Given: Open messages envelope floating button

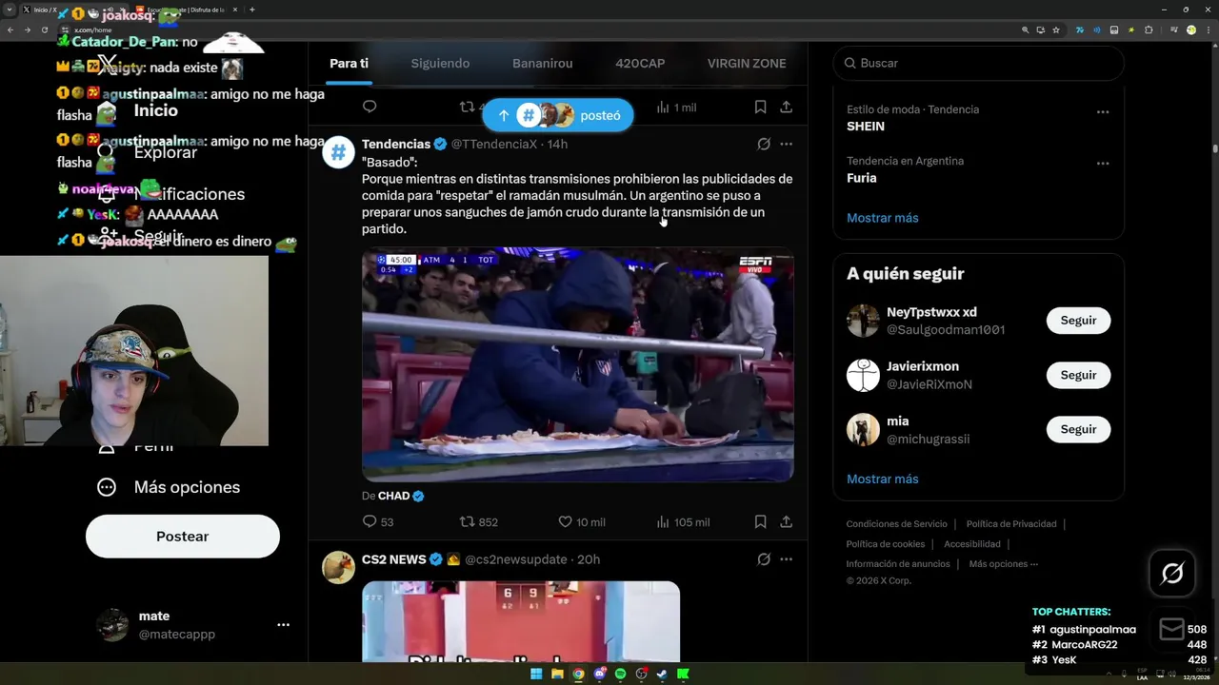Looking at the screenshot, I should click(x=1171, y=629).
